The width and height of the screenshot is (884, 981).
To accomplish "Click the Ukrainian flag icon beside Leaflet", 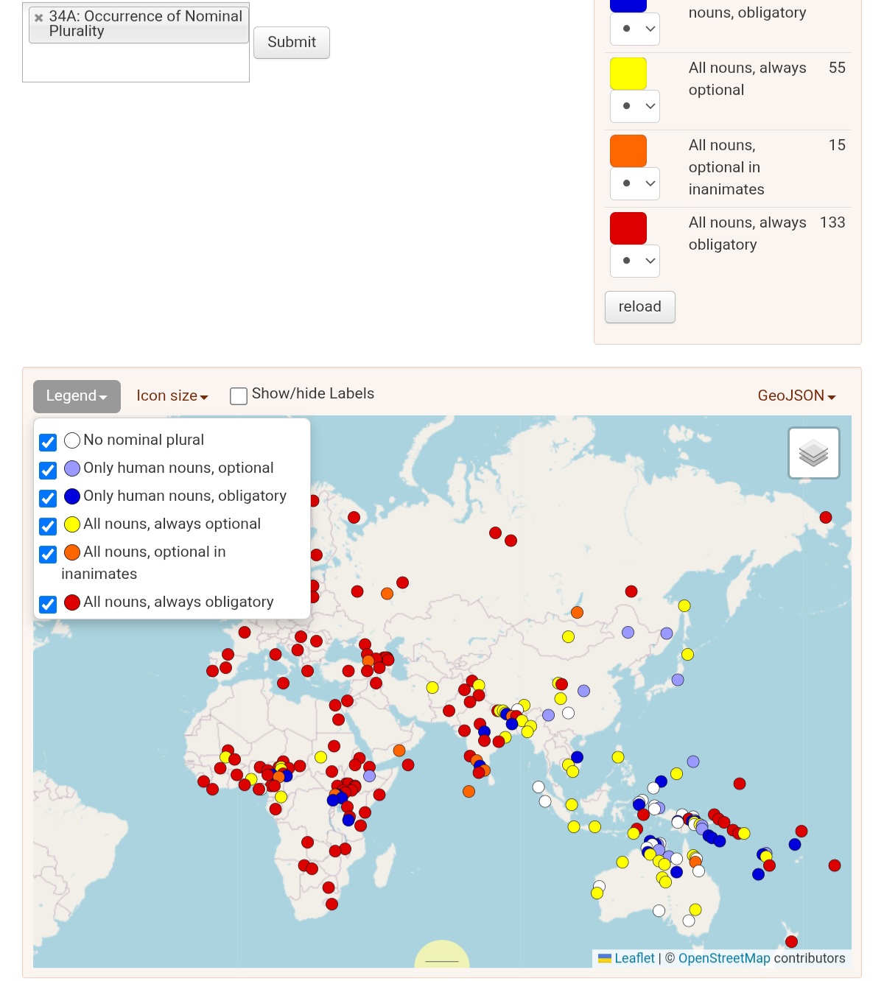I will (x=605, y=958).
